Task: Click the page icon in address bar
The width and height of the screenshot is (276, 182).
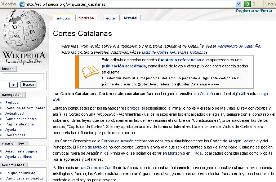Action: pos(21,4)
